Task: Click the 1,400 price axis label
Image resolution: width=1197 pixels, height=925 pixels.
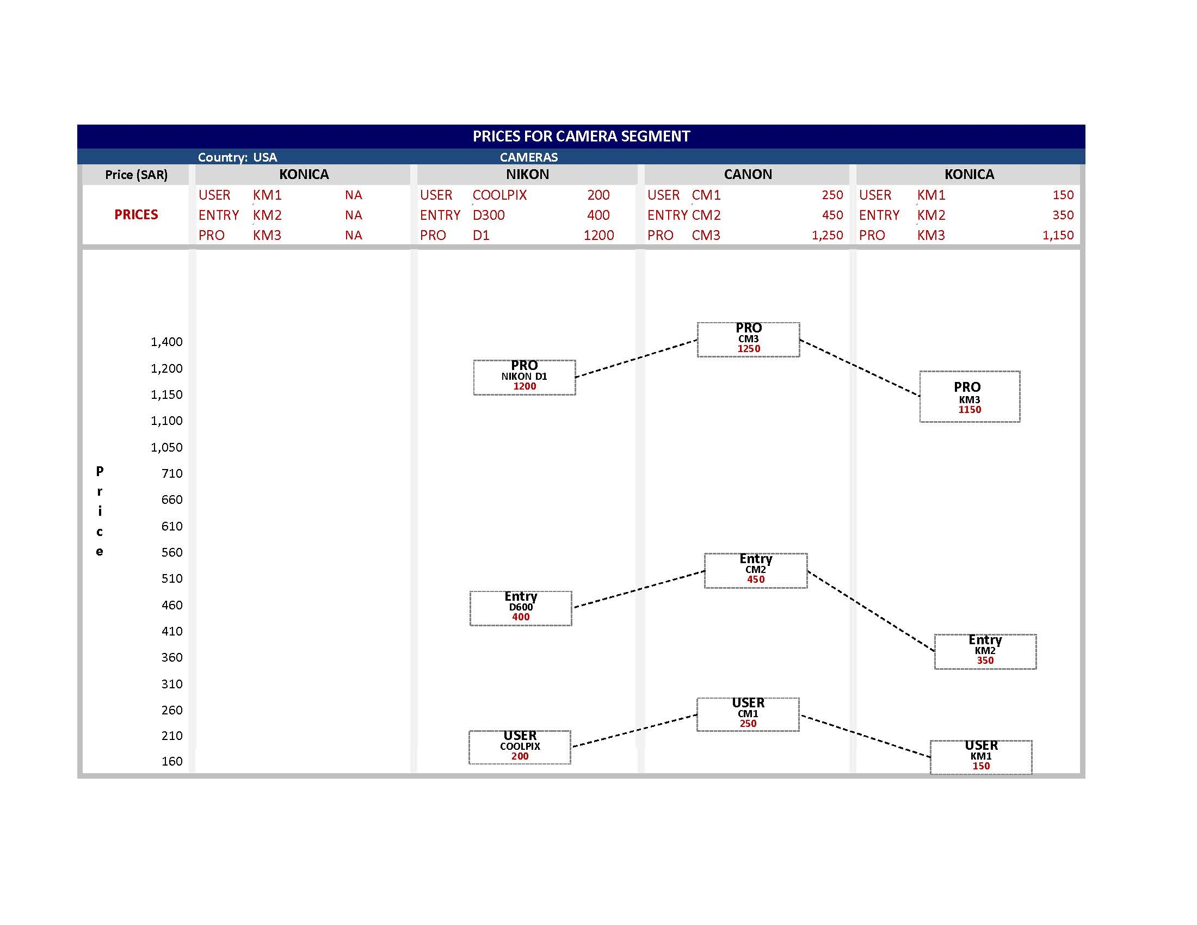Action: pyautogui.click(x=166, y=342)
